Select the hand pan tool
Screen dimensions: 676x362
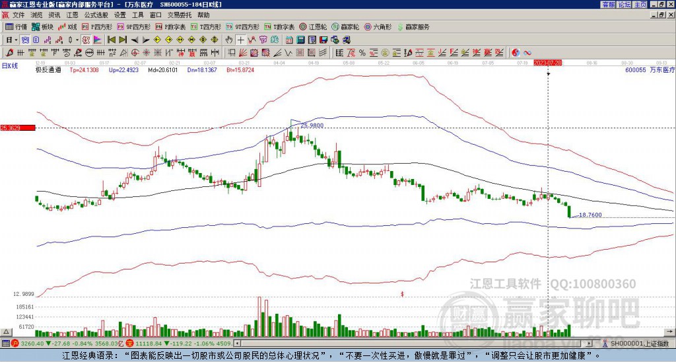[x=229, y=40]
